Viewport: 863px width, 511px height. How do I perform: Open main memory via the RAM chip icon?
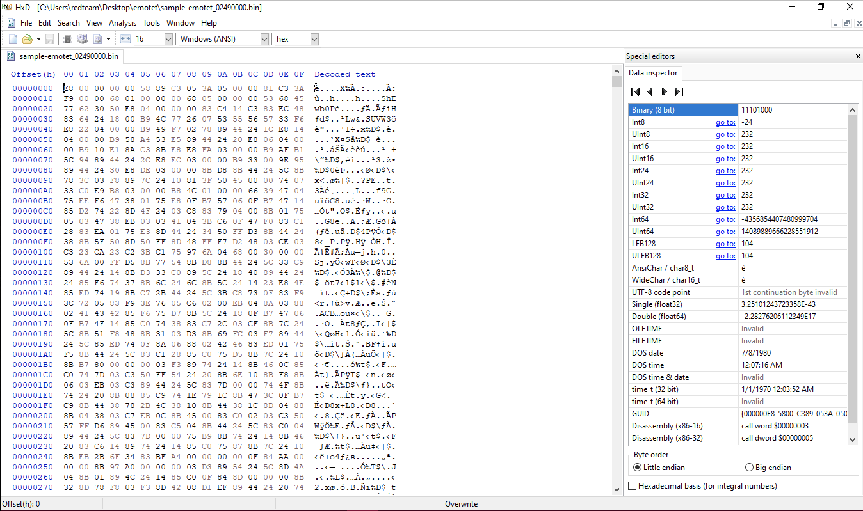pos(68,39)
